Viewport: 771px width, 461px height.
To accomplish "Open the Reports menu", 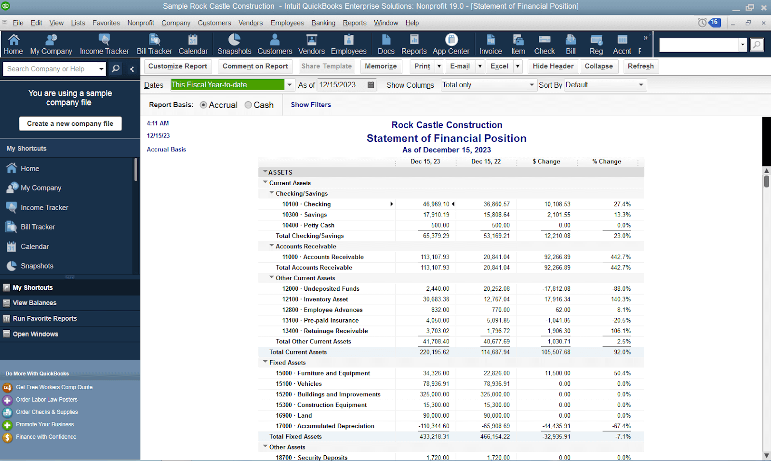I will point(355,23).
